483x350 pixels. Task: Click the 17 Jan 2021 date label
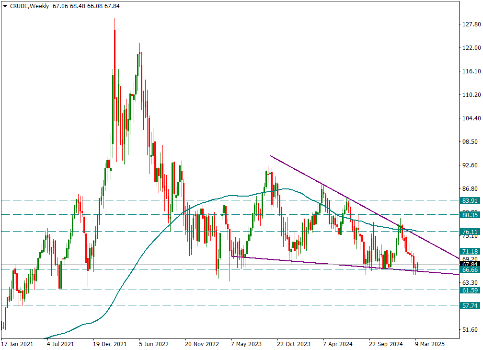[x=17, y=344]
